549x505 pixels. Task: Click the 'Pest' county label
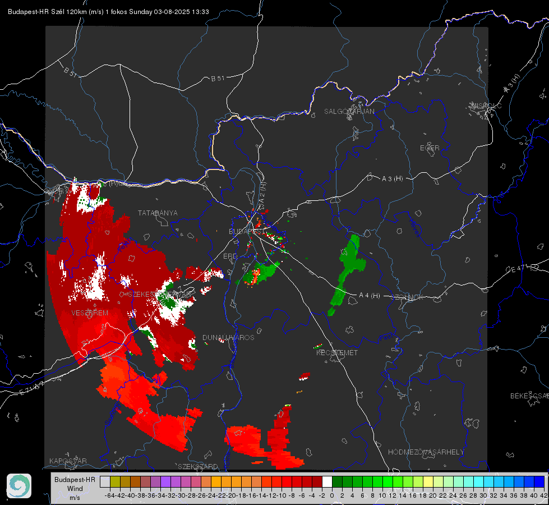click(386, 338)
